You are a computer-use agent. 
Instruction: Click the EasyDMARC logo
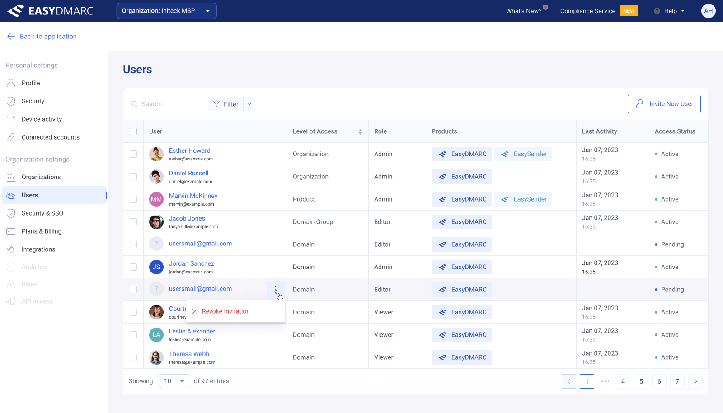(50, 11)
